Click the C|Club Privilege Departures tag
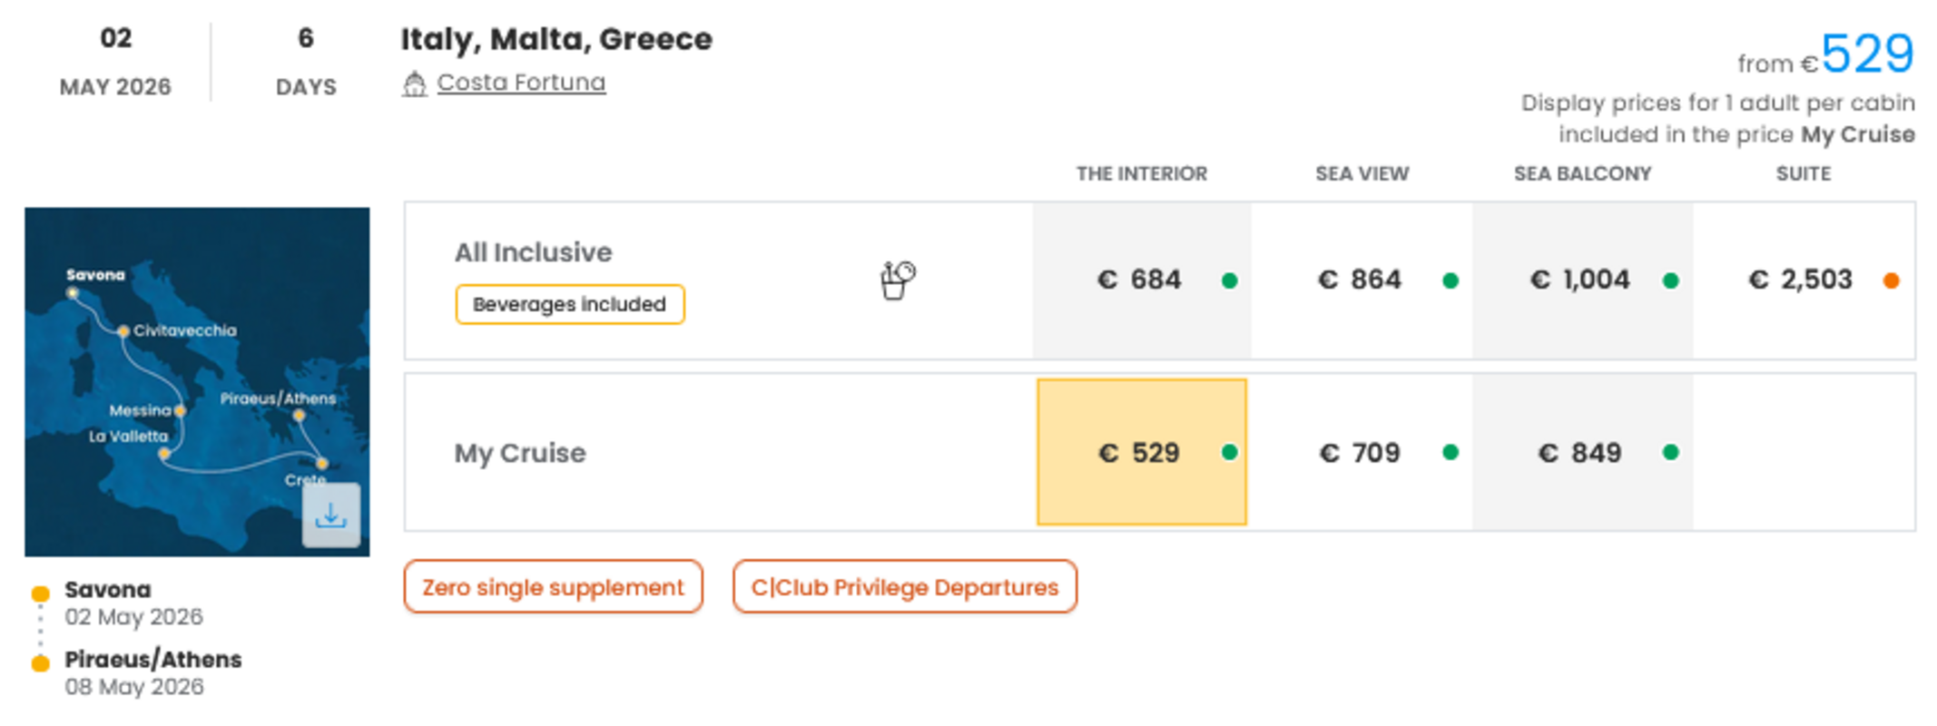The width and height of the screenshot is (1937, 726). (x=905, y=587)
